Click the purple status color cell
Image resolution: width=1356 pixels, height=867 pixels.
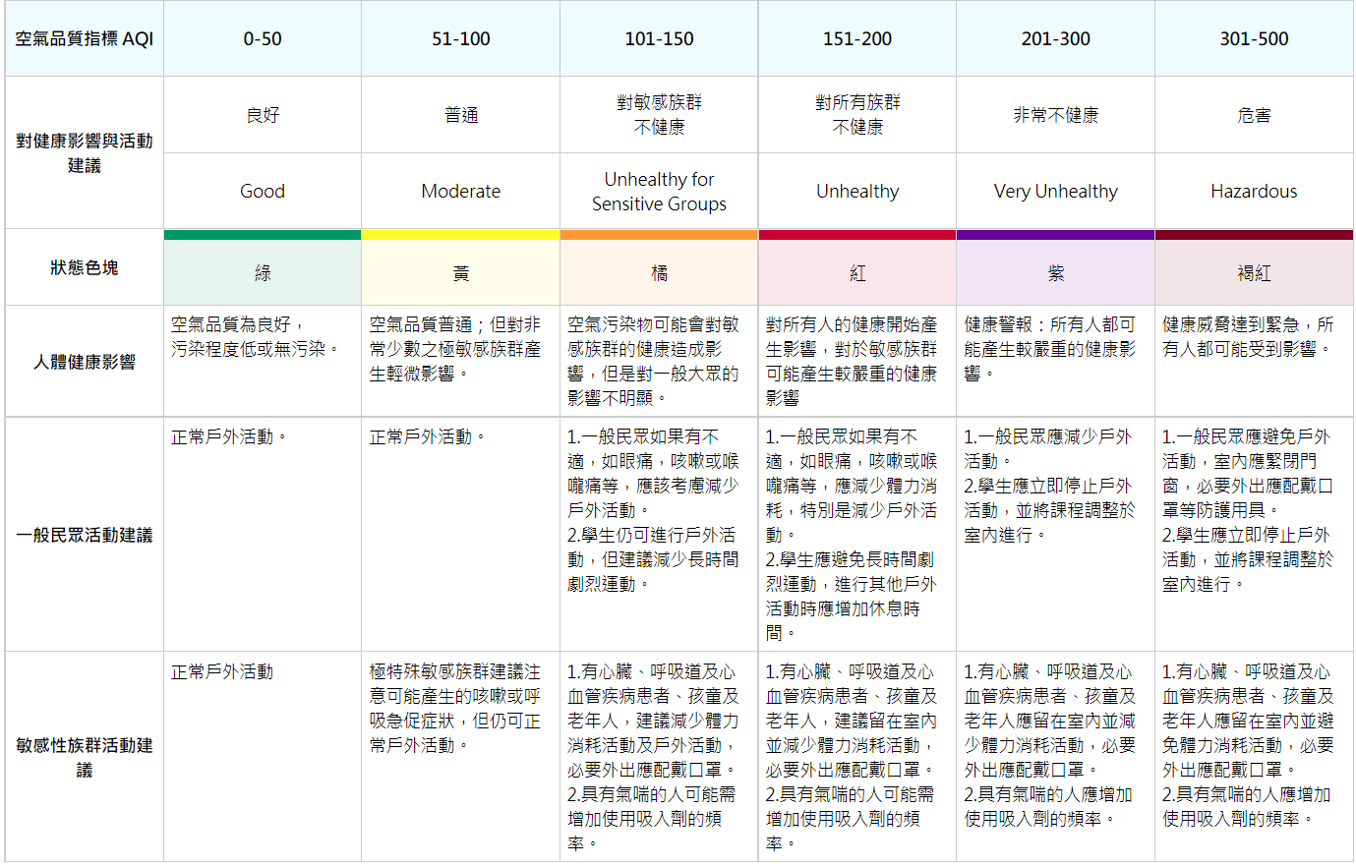pos(1055,272)
